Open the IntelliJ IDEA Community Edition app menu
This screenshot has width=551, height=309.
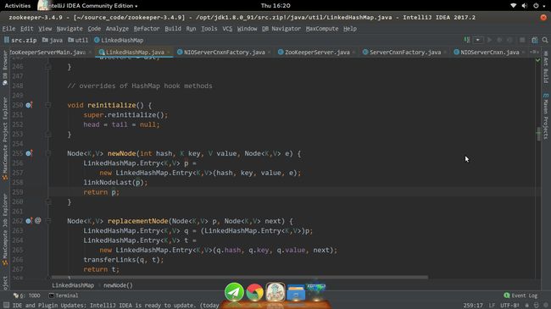88,6
